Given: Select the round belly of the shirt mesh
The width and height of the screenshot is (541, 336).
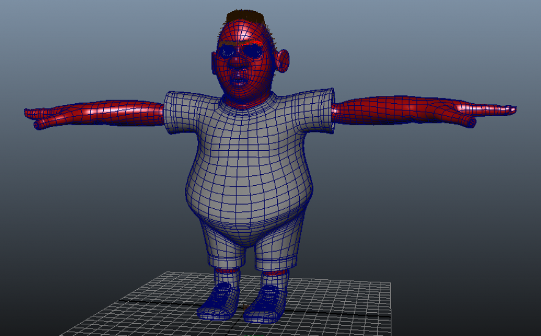Looking at the screenshot, I should (247, 195).
